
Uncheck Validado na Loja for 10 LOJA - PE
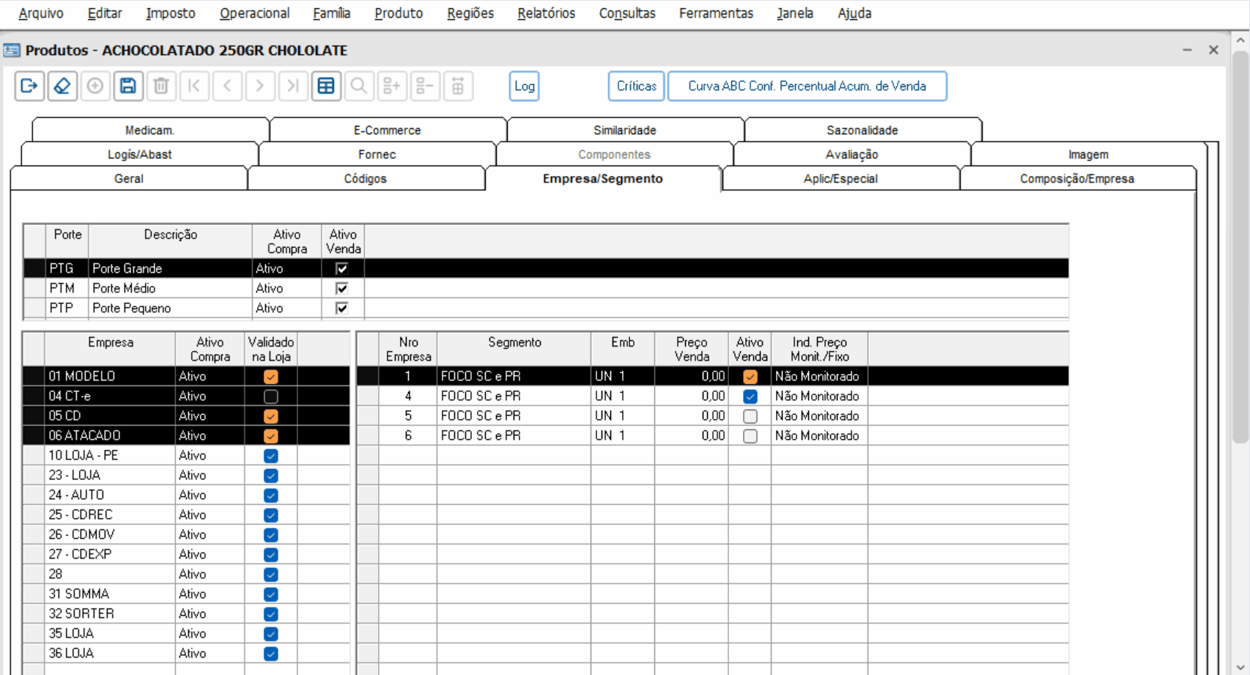coord(271,456)
